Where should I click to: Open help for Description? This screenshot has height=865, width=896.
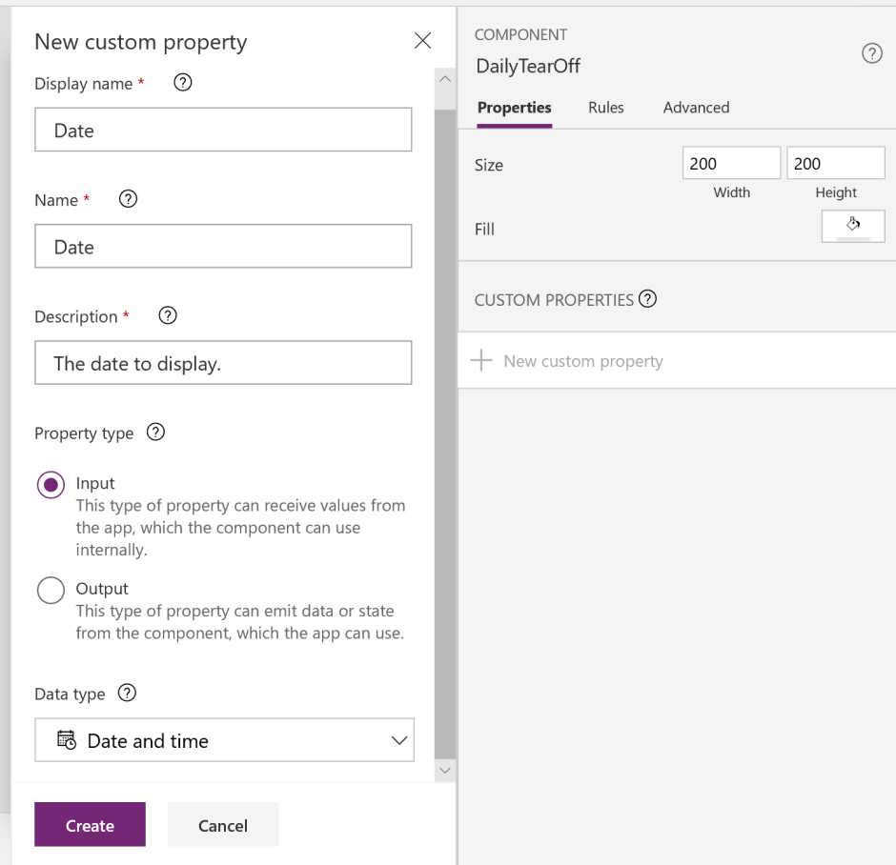[x=167, y=315]
